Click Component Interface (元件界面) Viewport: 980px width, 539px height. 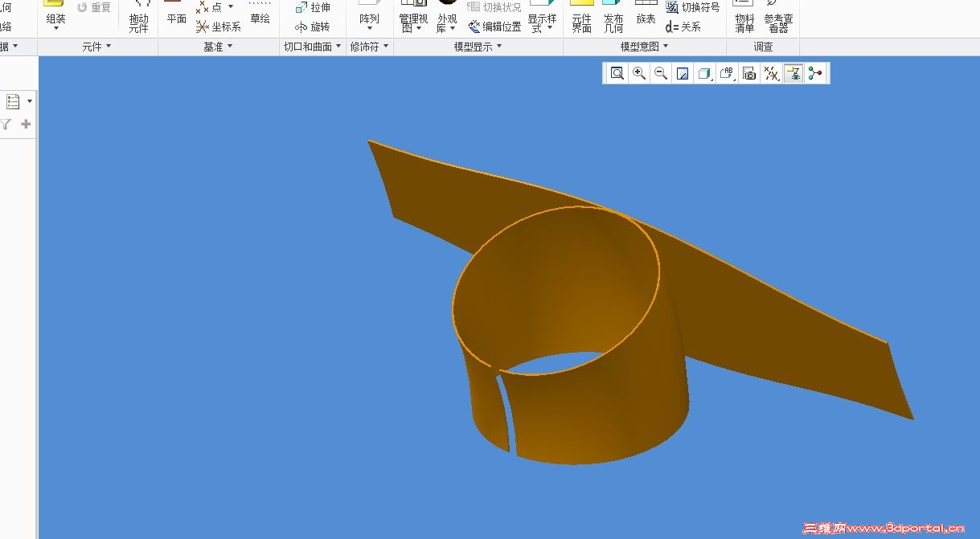[x=581, y=16]
